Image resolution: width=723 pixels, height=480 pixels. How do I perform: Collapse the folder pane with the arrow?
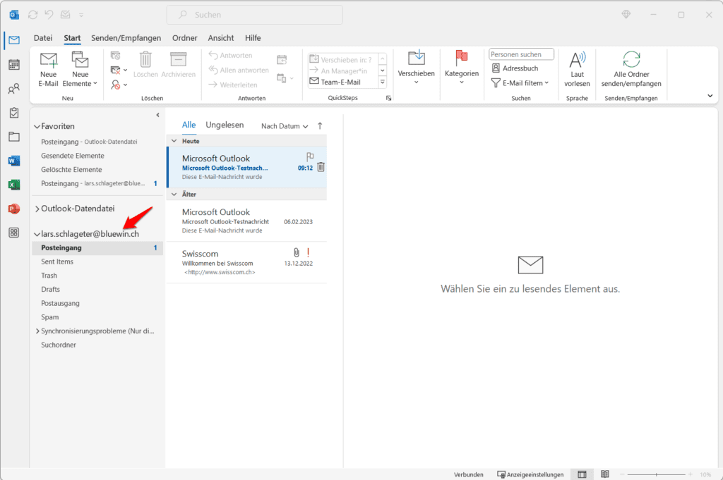coord(157,115)
